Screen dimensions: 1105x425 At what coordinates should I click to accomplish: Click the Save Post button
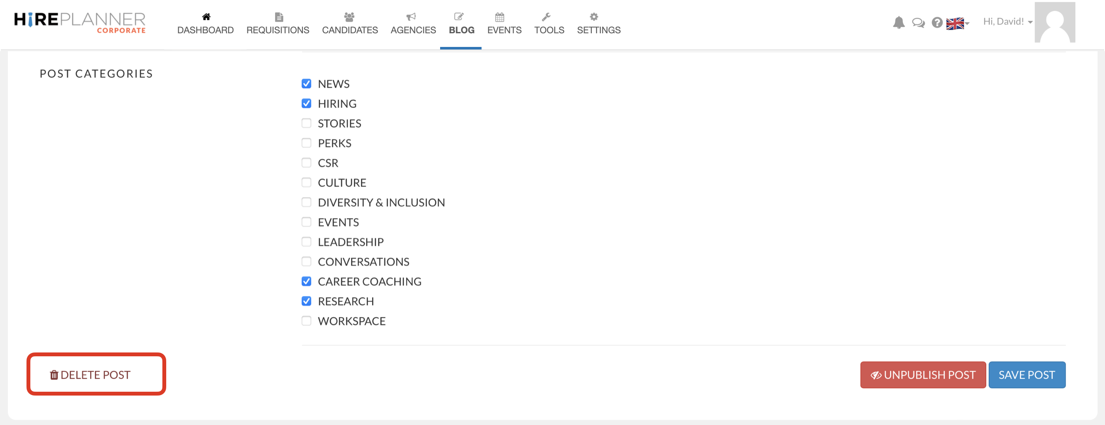click(1026, 375)
